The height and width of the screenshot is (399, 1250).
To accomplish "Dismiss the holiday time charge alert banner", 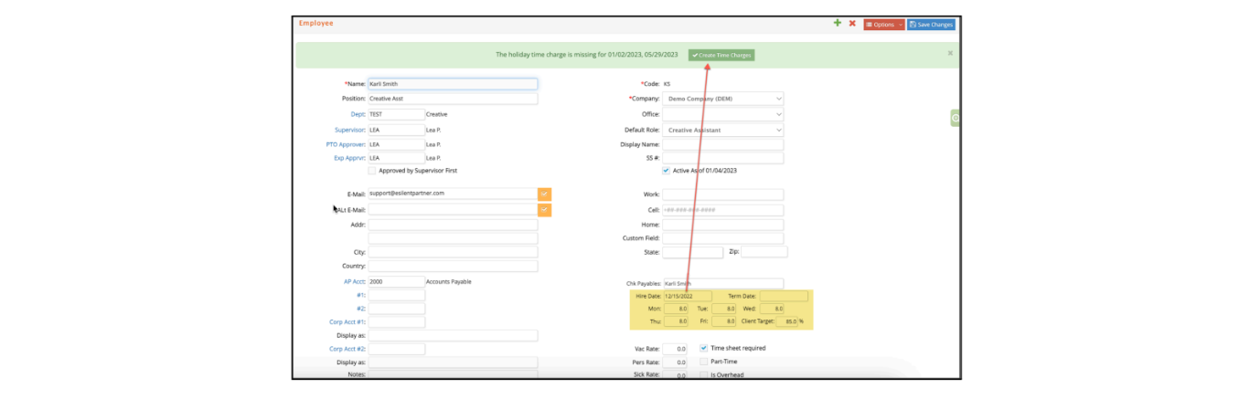I will [950, 53].
